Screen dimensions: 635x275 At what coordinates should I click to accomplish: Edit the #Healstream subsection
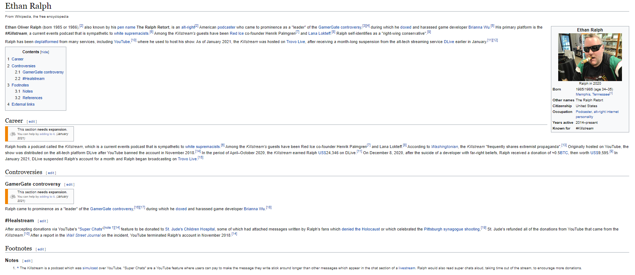click(x=43, y=221)
